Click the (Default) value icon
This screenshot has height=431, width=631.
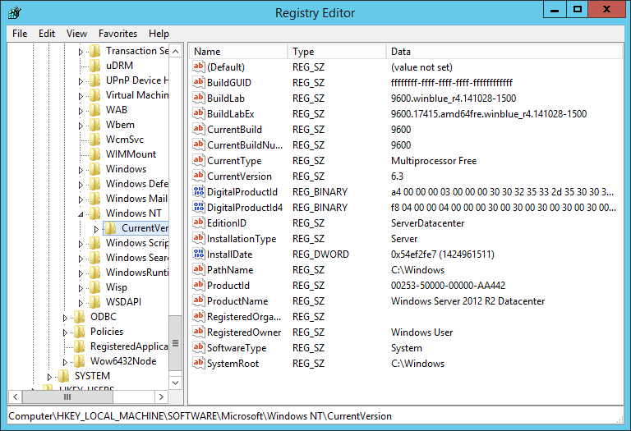(198, 66)
